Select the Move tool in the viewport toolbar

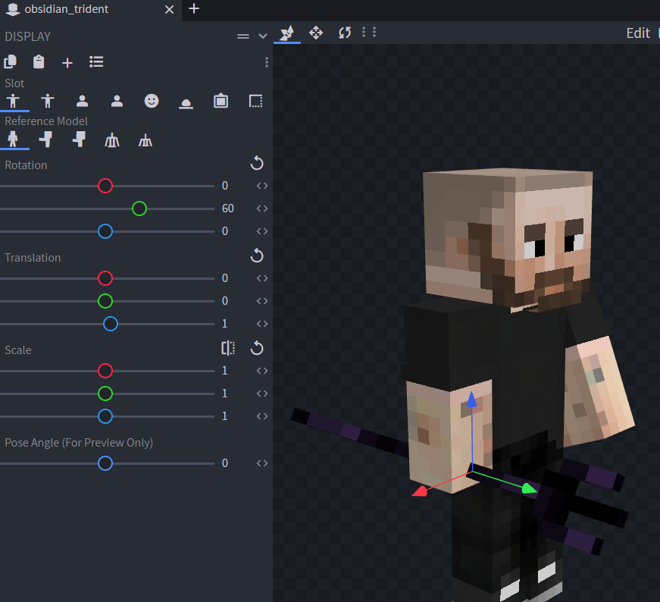coord(316,33)
